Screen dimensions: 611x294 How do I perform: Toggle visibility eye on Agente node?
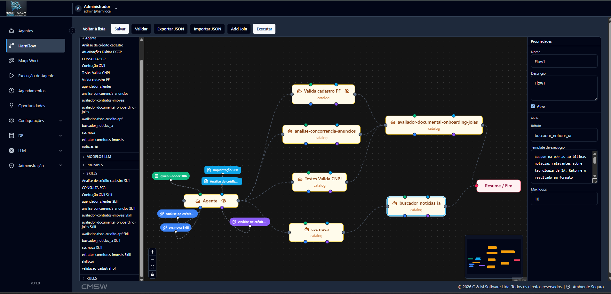224,201
